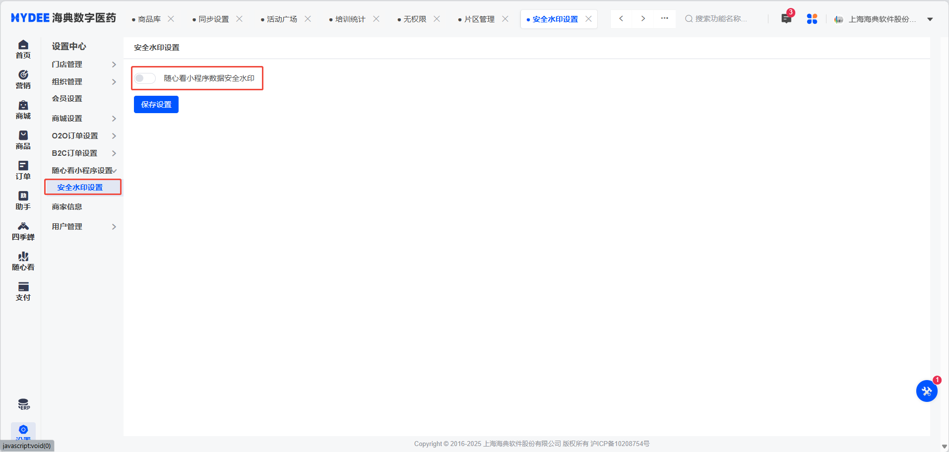Collapse the 随心看小程序设置 section
Screen dimensions: 949x452
click(x=82, y=170)
